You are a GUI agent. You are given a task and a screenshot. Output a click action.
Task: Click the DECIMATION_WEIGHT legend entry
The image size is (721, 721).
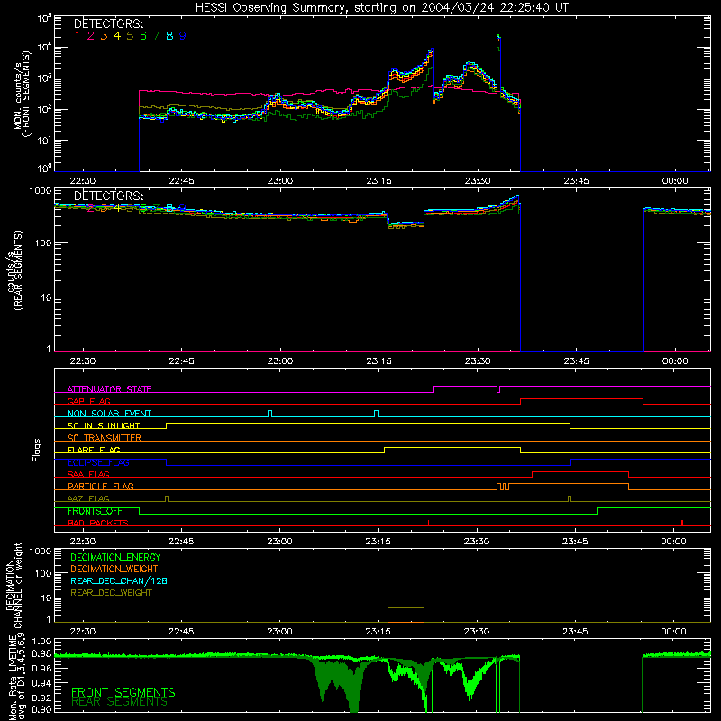coord(114,569)
